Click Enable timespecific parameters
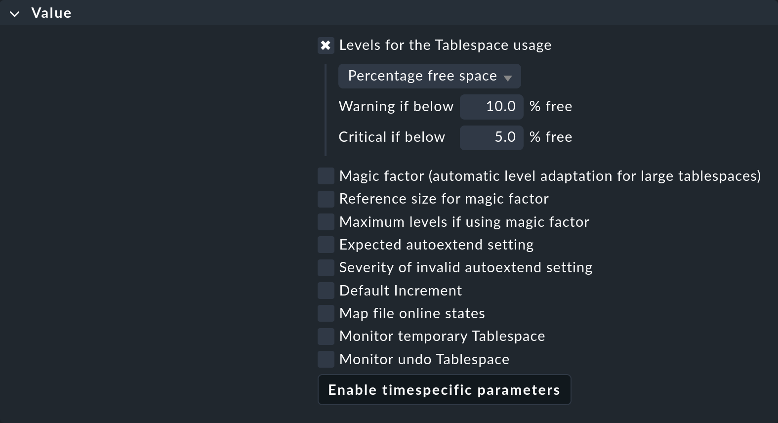778x423 pixels. click(x=444, y=389)
